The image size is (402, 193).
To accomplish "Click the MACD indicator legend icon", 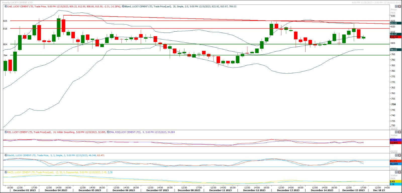I will coord(6,172).
